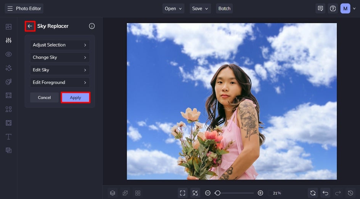Click the Batch button
Image resolution: width=360 pixels, height=199 pixels.
(224, 8)
